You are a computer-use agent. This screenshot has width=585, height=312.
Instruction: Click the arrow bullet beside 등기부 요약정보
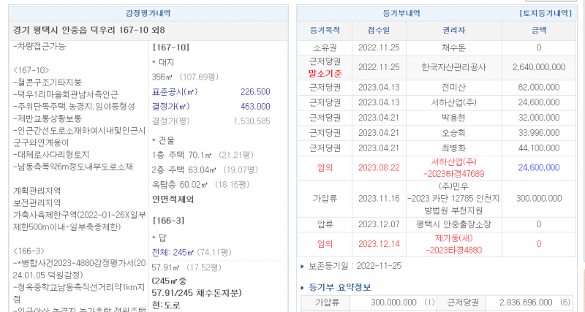[x=303, y=286]
